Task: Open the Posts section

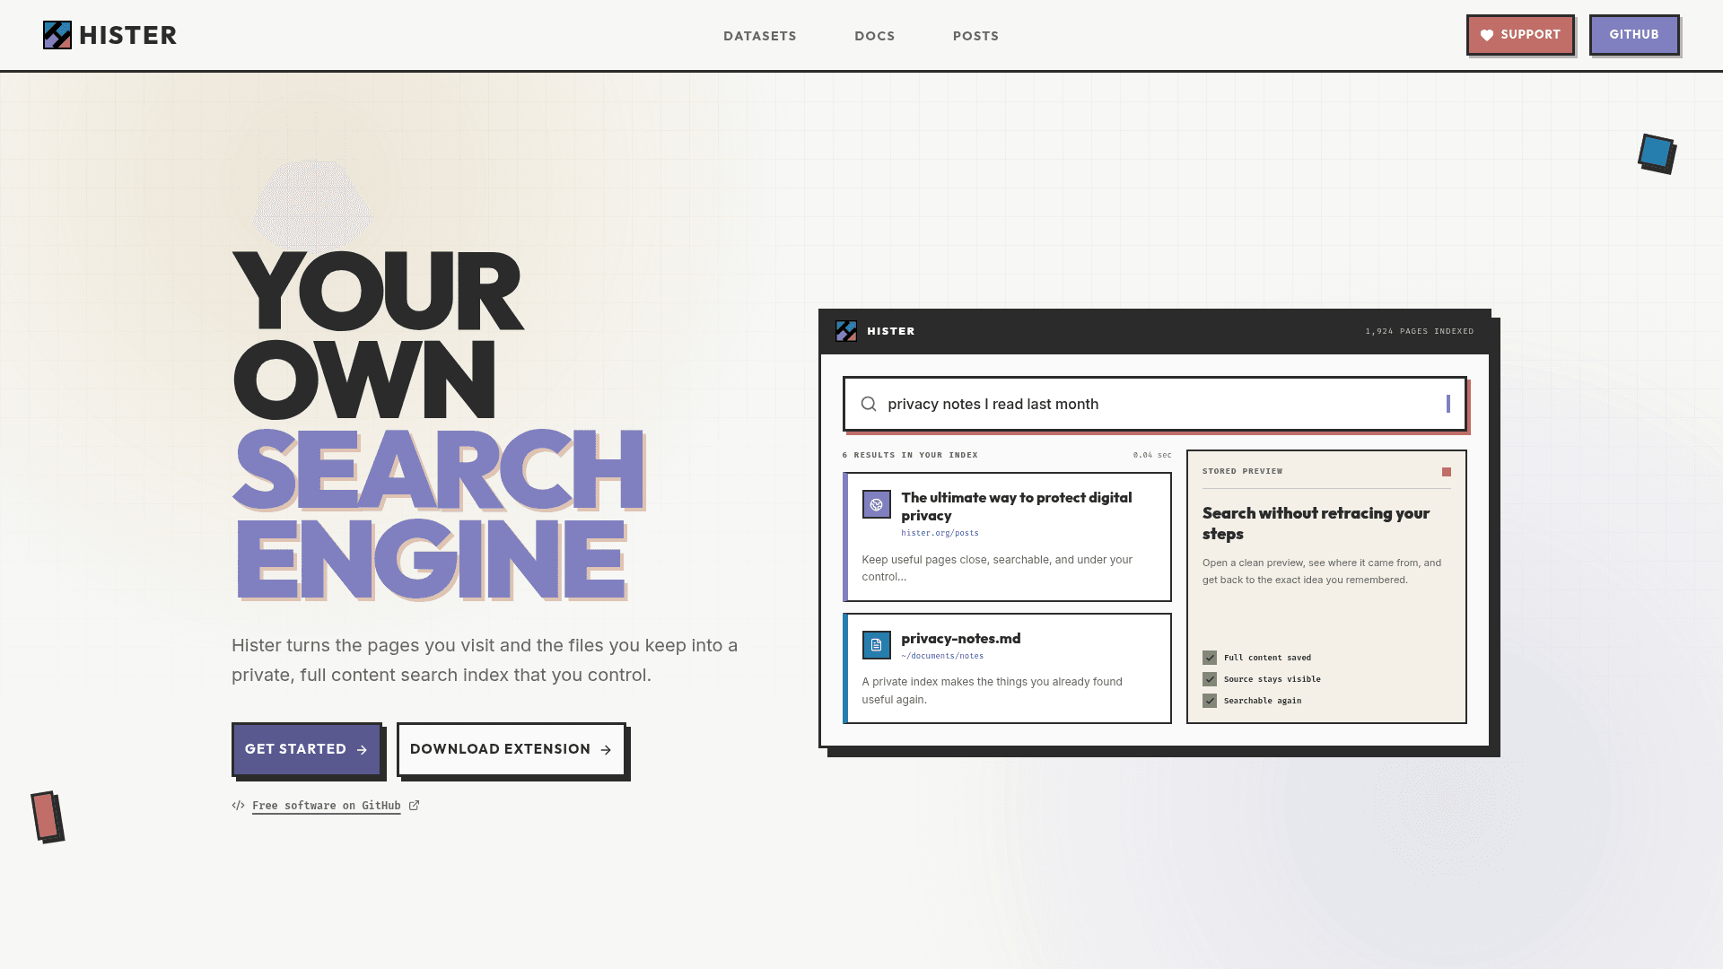Action: point(976,36)
